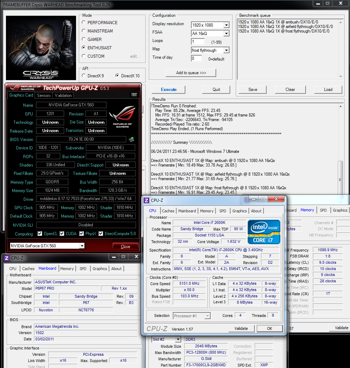Open Mainboard tab in front CPU-Z window
Viewport: 350px width, 368px height.
coord(187,211)
